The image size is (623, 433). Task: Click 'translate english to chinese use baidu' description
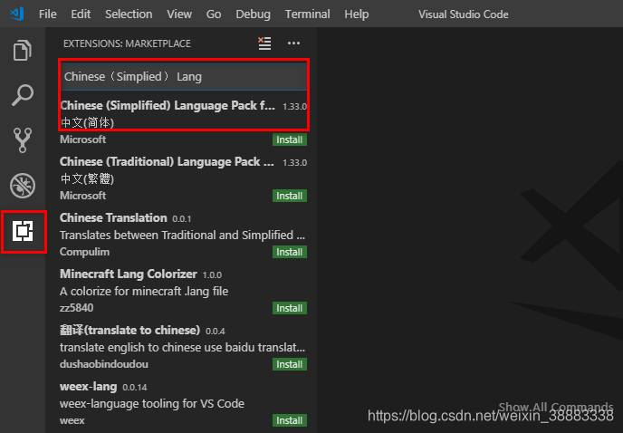pyautogui.click(x=182, y=348)
